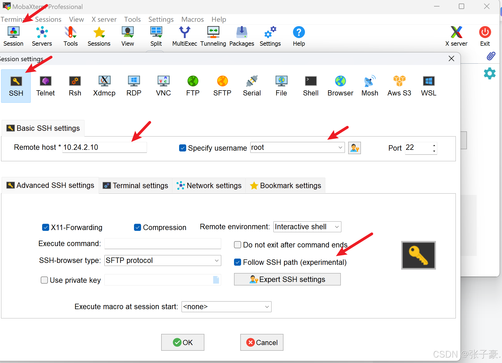The width and height of the screenshot is (502, 363).
Task: Click the paperclip icon at right edge
Action: (491, 56)
